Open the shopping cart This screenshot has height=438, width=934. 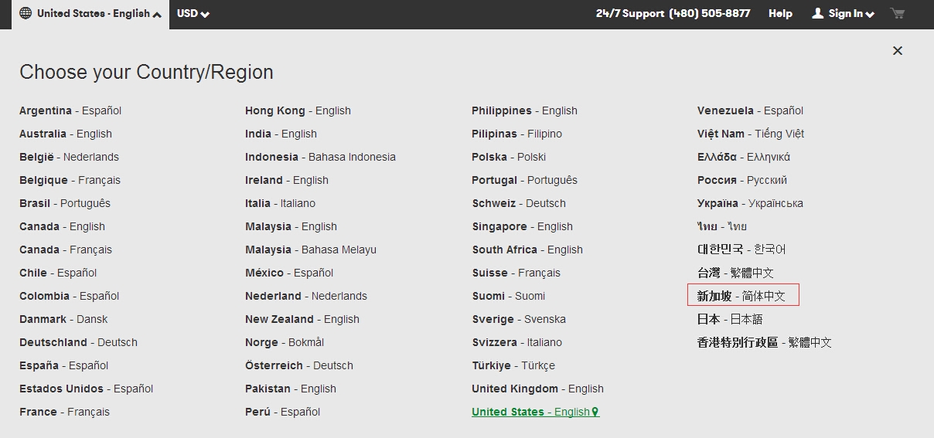[x=897, y=13]
